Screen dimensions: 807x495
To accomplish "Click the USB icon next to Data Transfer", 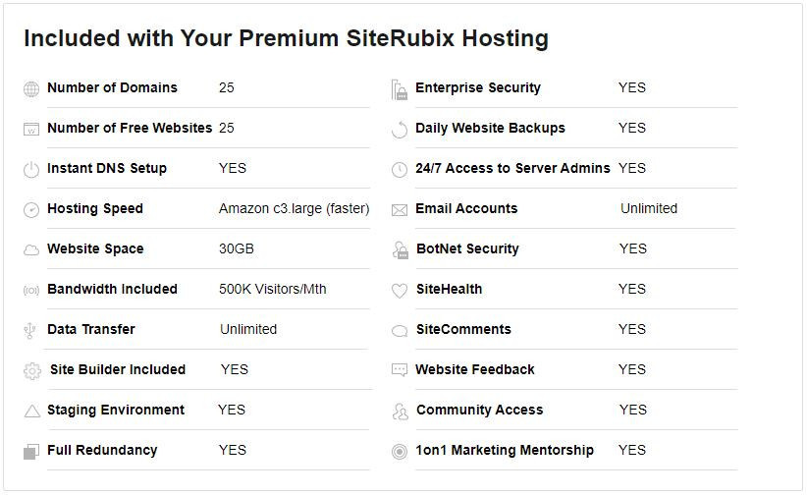I will pyautogui.click(x=31, y=331).
